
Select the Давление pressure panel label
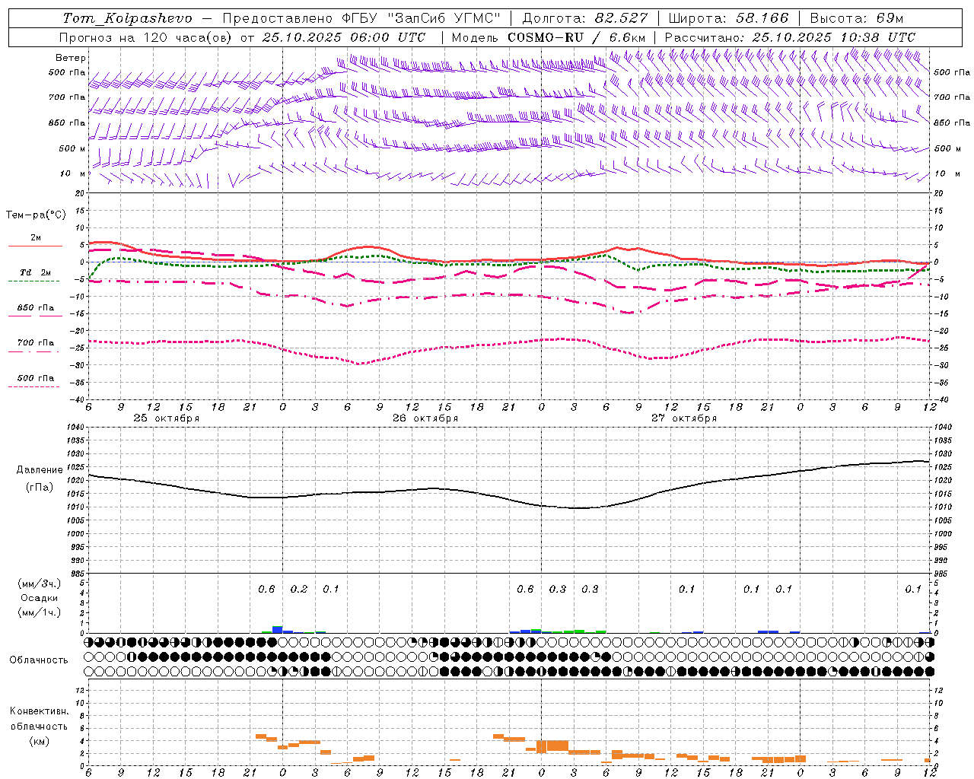(40, 470)
